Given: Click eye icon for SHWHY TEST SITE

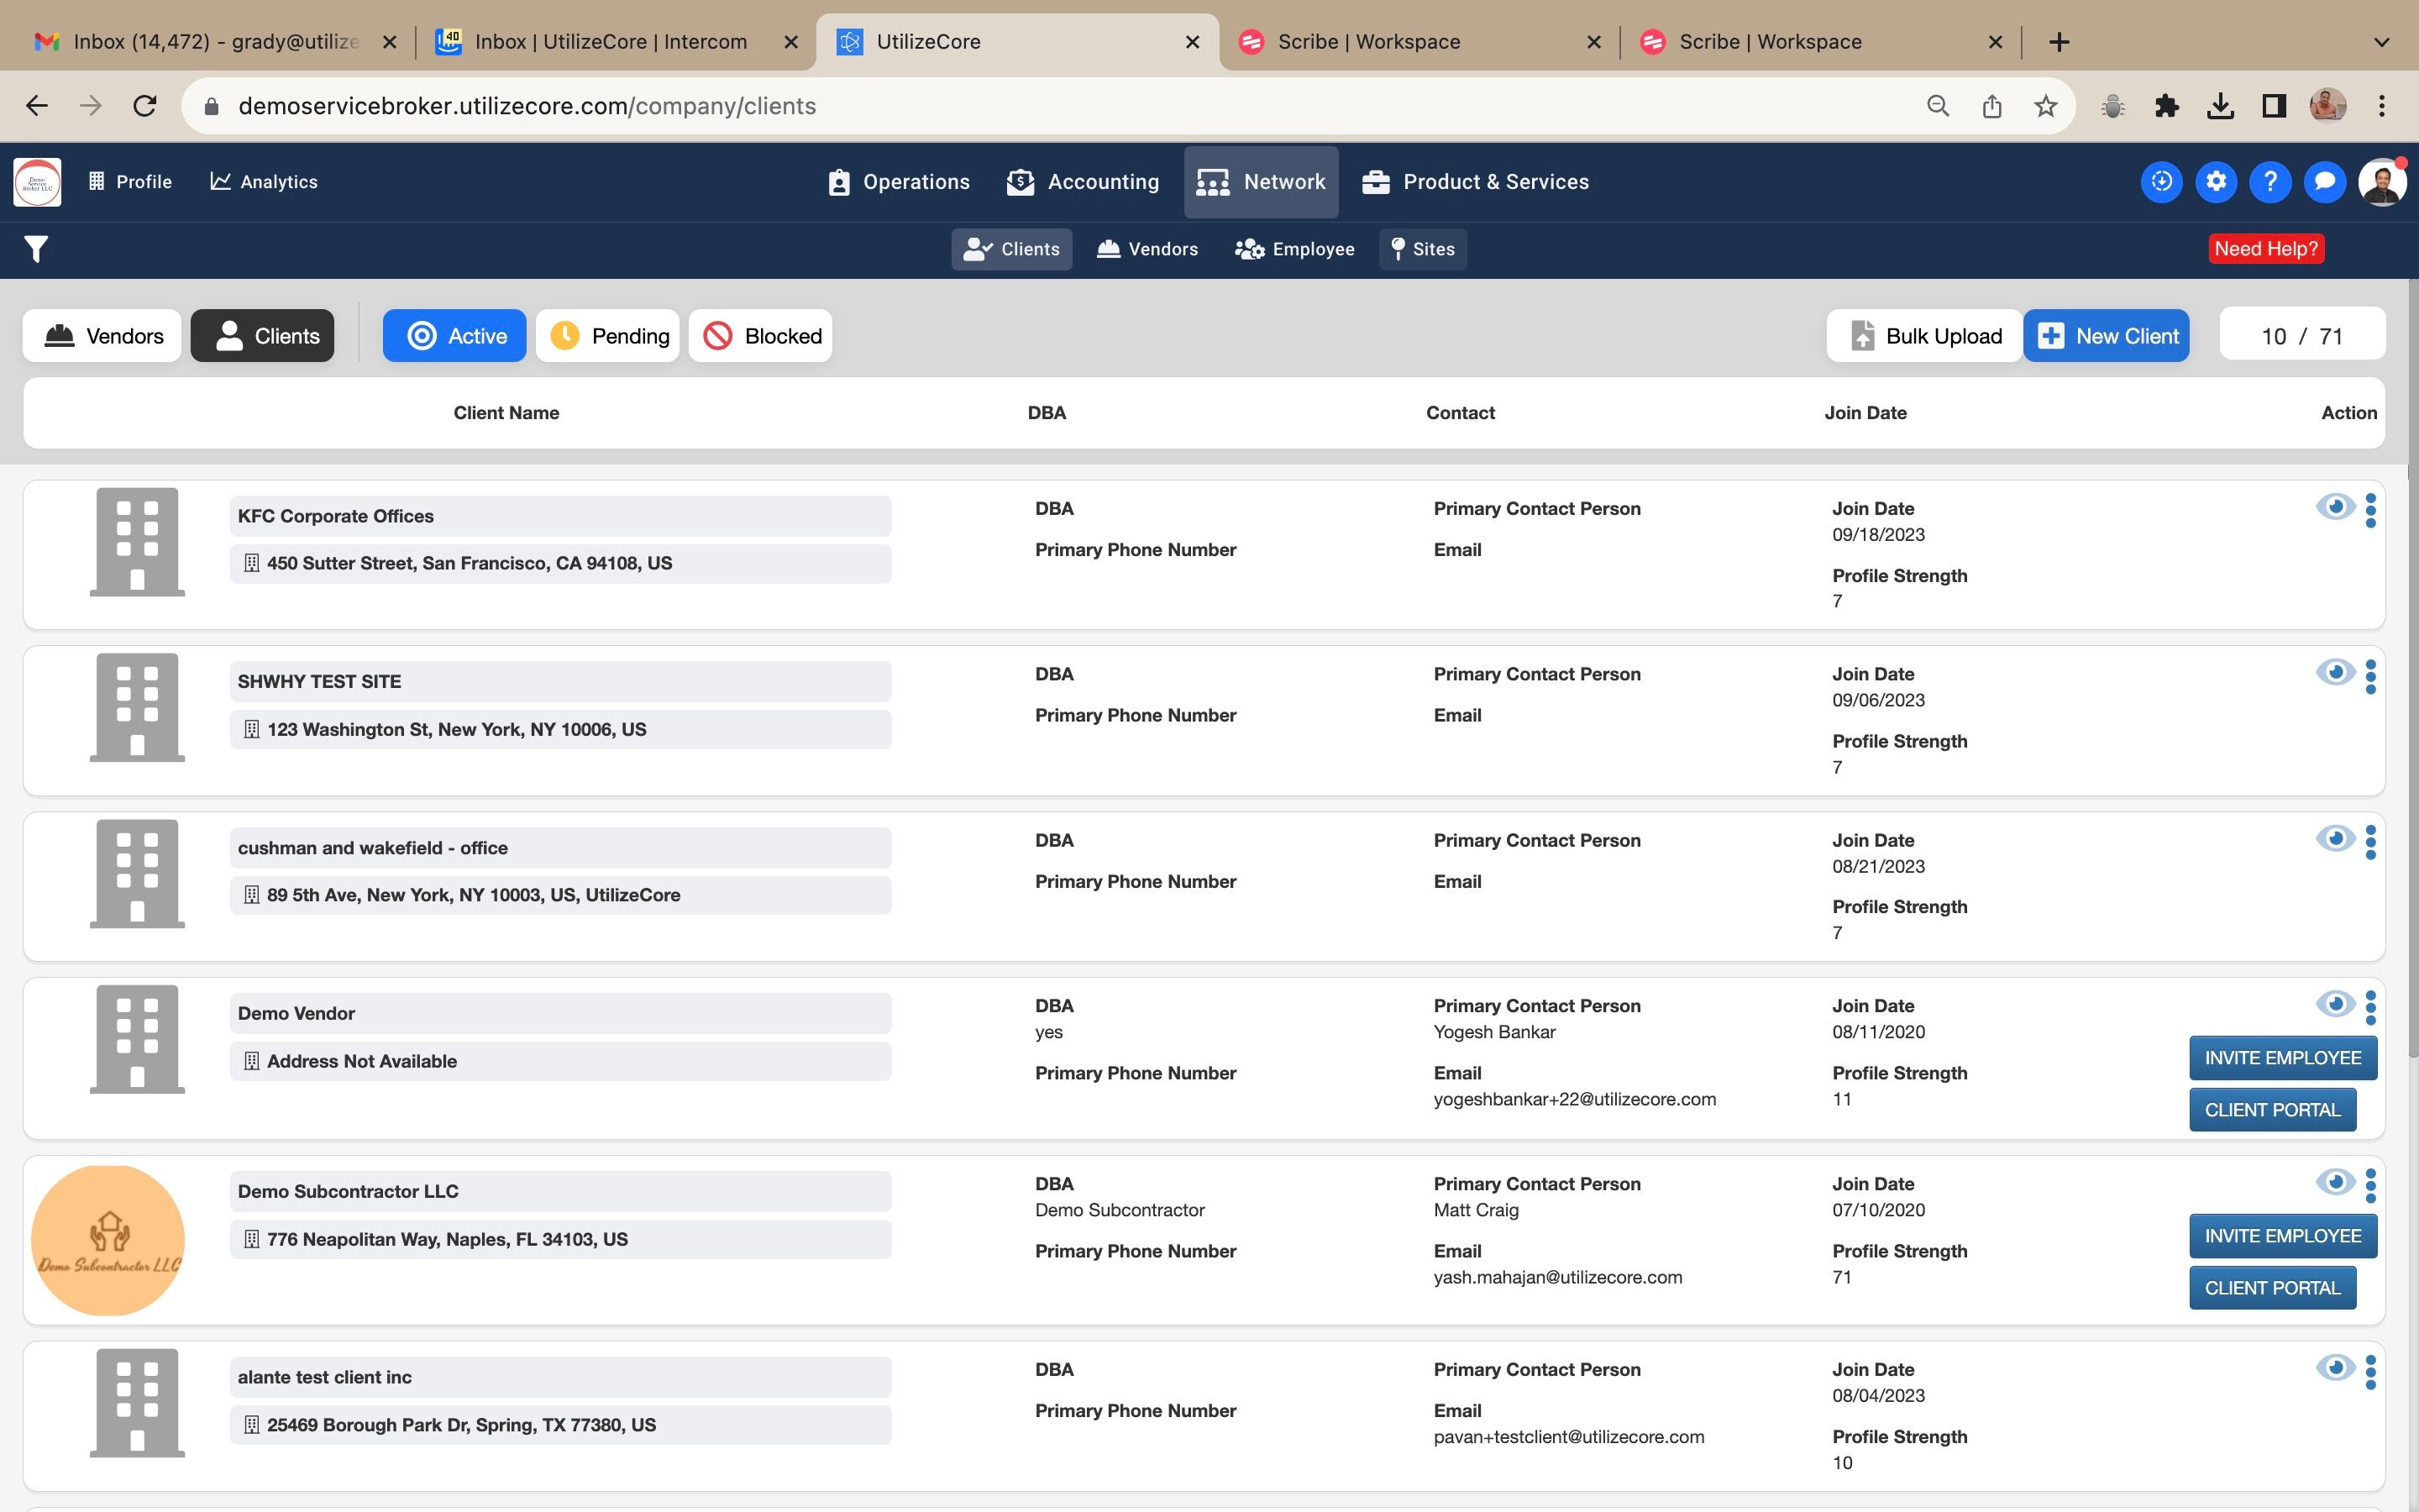Looking at the screenshot, I should point(2334,673).
